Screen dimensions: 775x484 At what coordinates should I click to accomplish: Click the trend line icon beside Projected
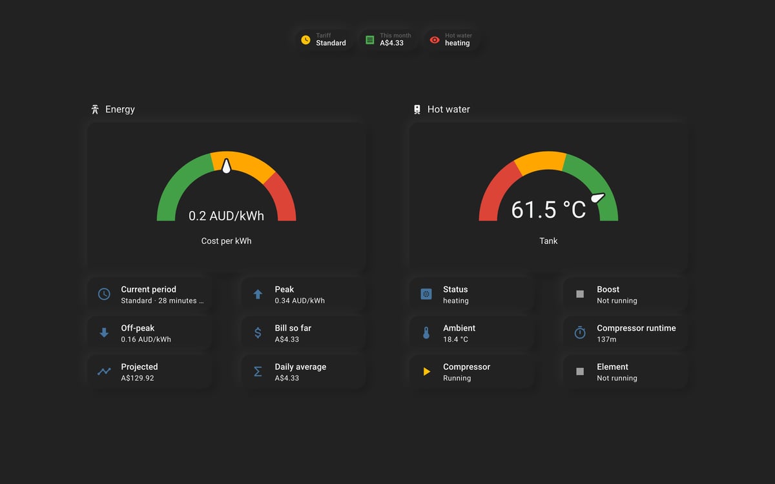click(x=104, y=372)
